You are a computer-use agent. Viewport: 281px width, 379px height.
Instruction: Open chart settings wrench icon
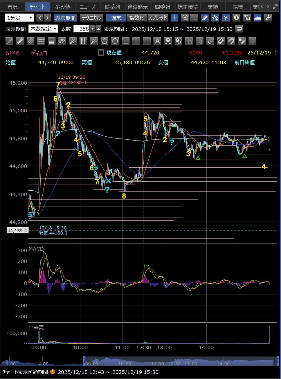[x=268, y=18]
